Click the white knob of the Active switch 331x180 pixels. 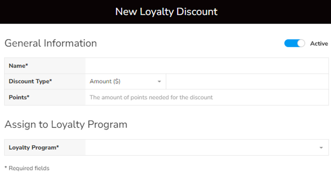point(301,43)
